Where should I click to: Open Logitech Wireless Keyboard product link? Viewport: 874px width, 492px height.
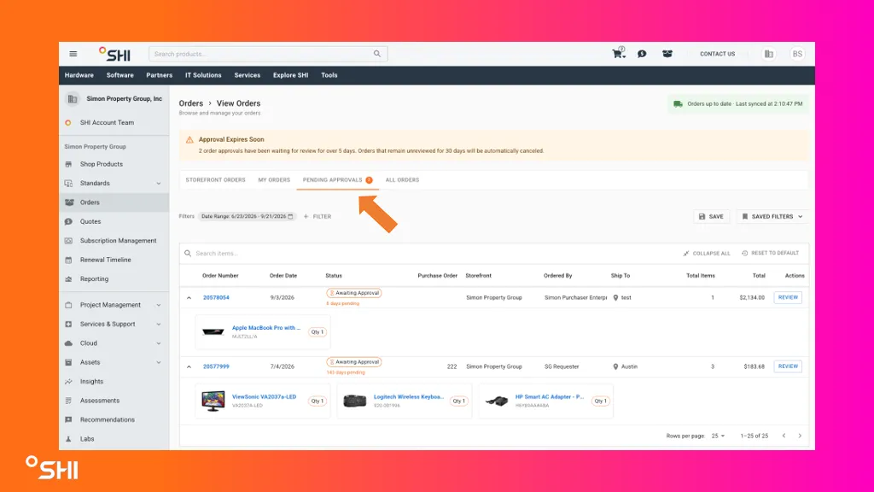(x=409, y=396)
